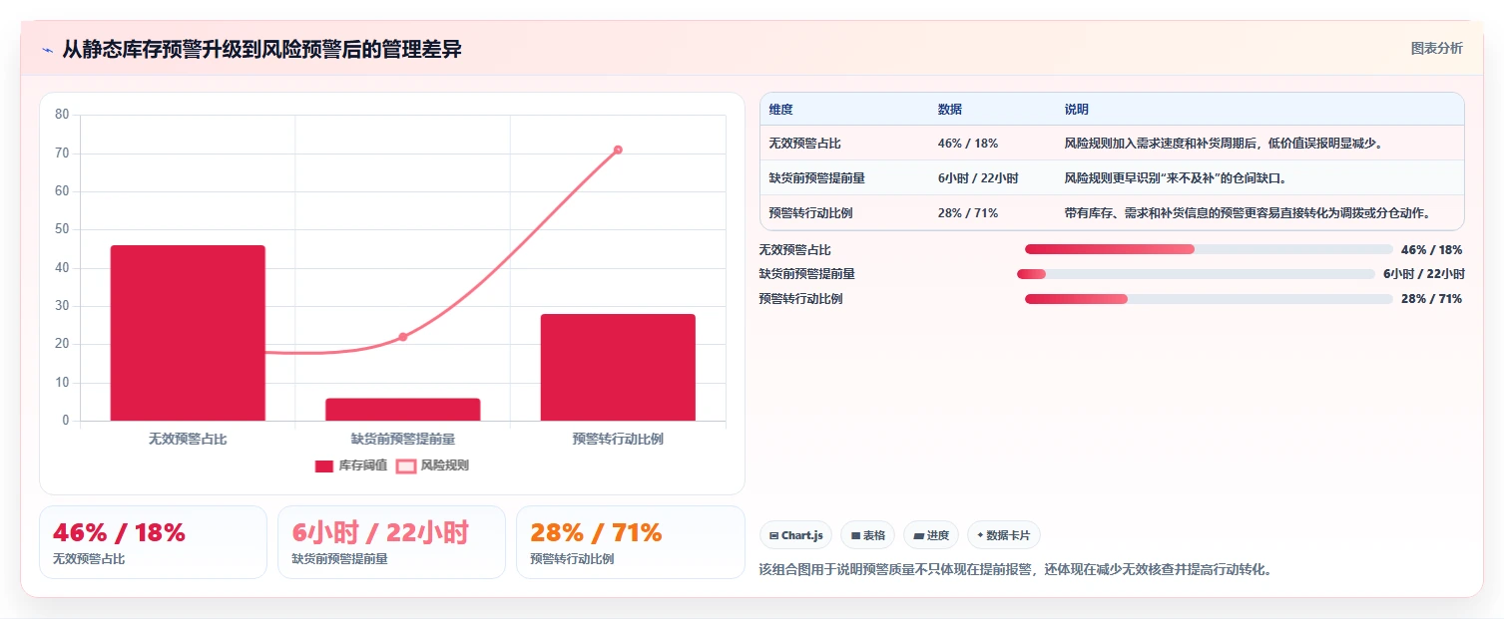This screenshot has height=619, width=1504.
Task: Click the footer note starting 该组合图用于说明
Action: (x=1015, y=570)
